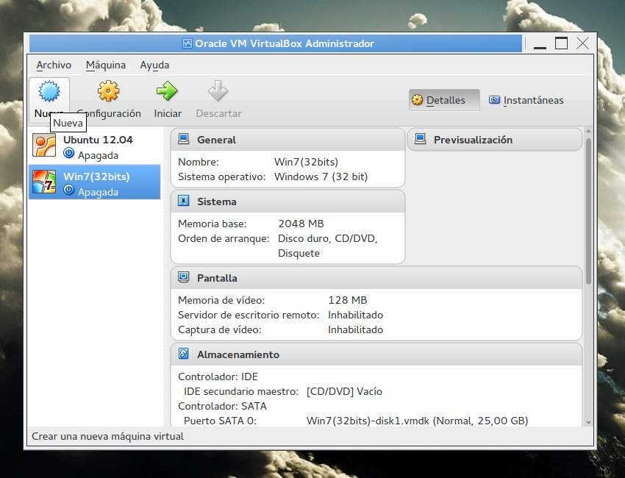Click the Windows 7 OS icon of Win7(32bits)

[x=44, y=182]
